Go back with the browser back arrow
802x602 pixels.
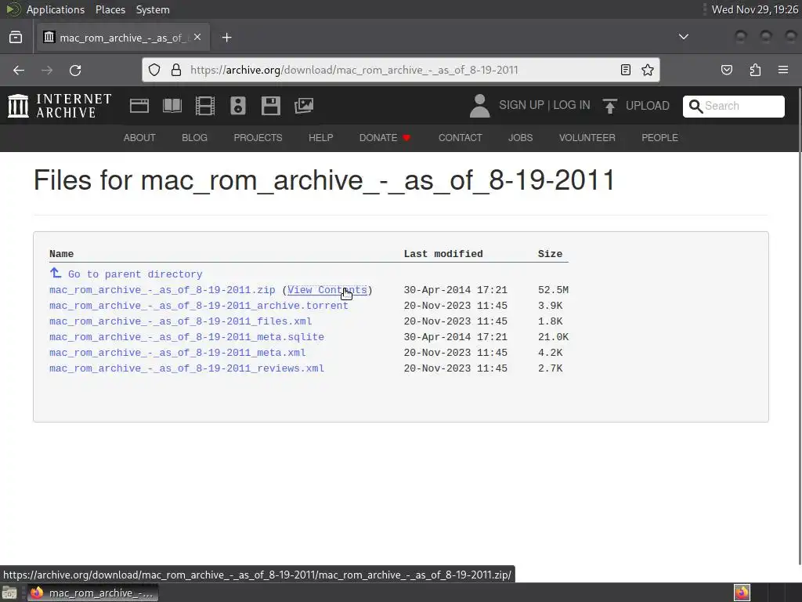click(19, 70)
